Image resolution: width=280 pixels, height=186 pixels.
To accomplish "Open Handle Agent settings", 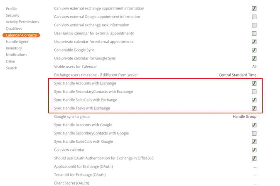I will [17, 42].
